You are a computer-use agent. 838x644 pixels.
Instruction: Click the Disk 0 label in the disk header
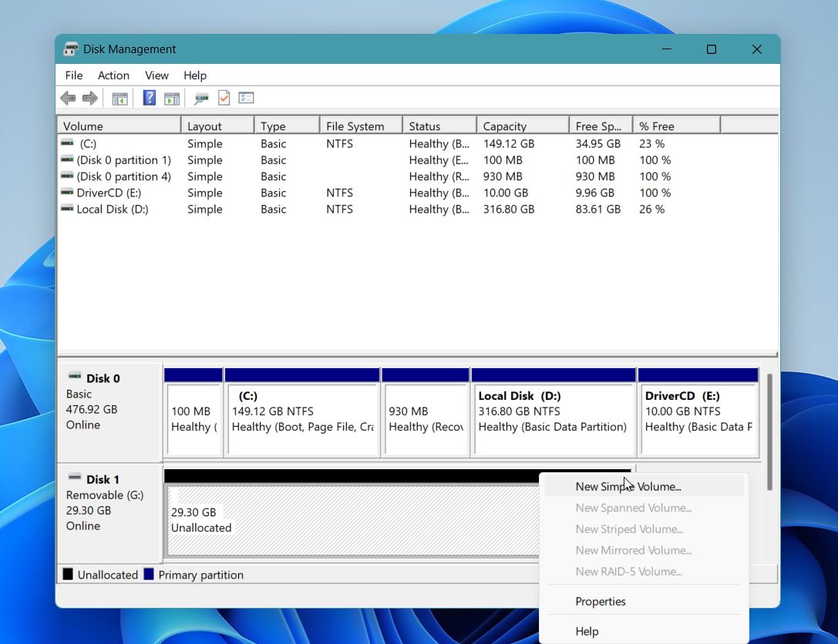[x=103, y=378]
